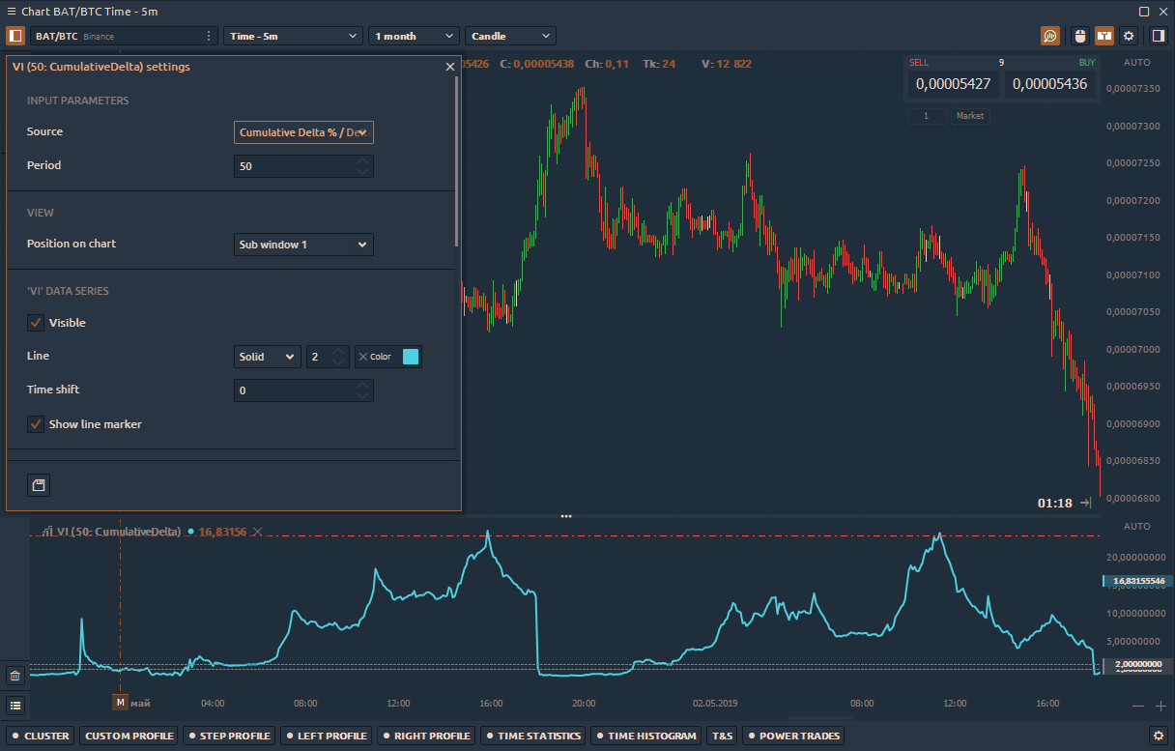Click the 02.05.2019 date label on timeline
The width and height of the screenshot is (1175, 751).
pos(715,704)
